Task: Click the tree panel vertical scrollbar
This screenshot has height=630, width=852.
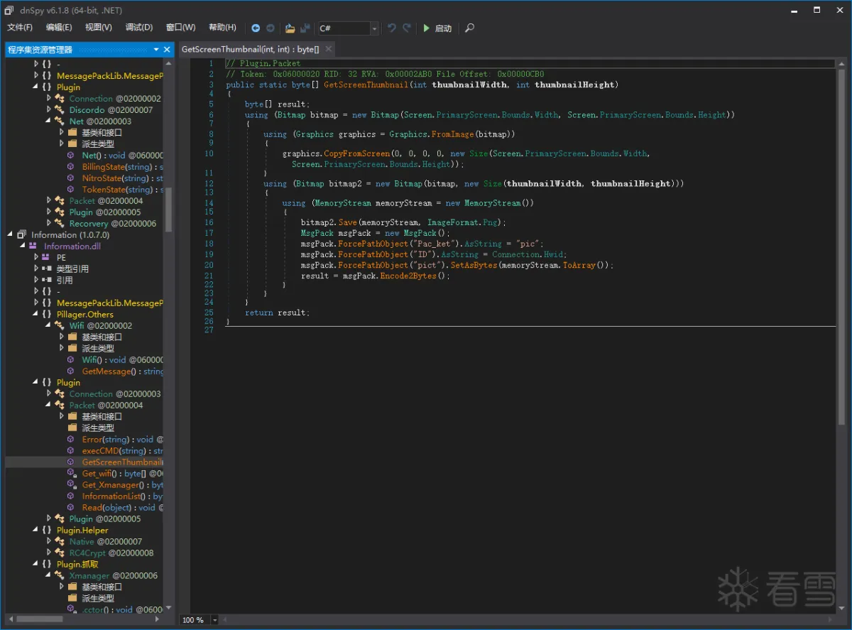Action: click(x=168, y=210)
